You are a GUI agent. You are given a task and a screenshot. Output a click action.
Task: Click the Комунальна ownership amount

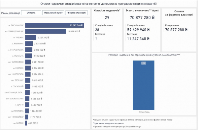coord(176,30)
